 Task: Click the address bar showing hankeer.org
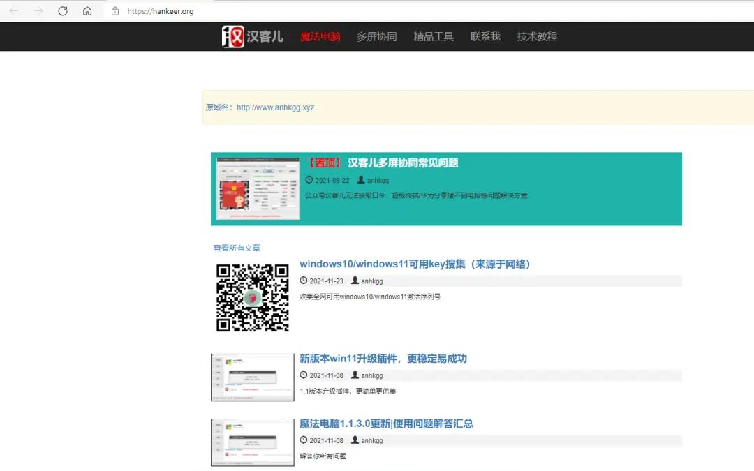160,11
